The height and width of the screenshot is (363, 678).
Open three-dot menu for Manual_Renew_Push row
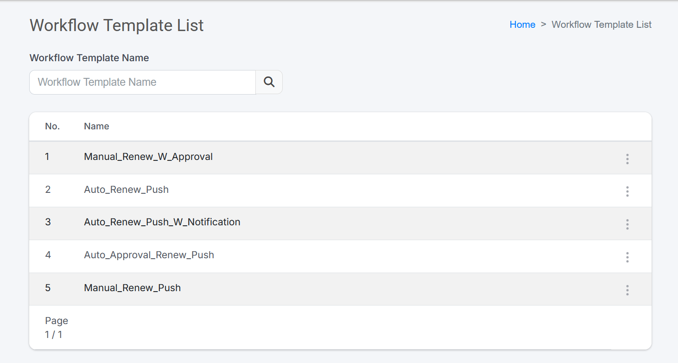627,290
